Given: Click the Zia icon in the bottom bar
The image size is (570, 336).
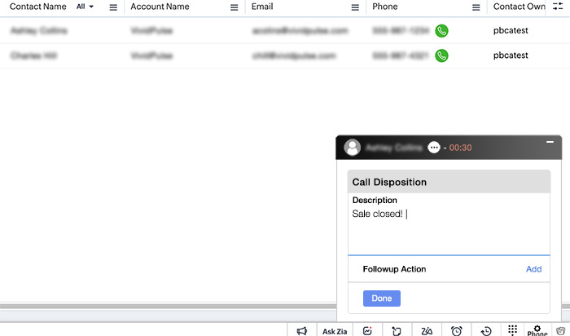Looking at the screenshot, I should [427, 331].
